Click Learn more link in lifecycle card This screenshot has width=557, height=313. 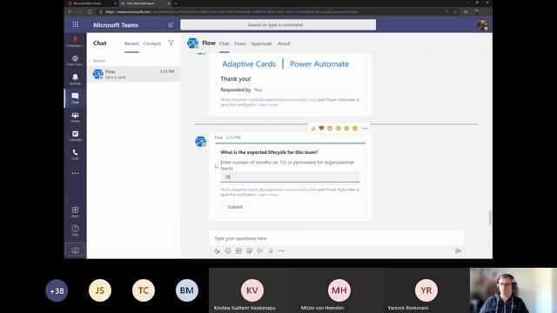click(268, 195)
